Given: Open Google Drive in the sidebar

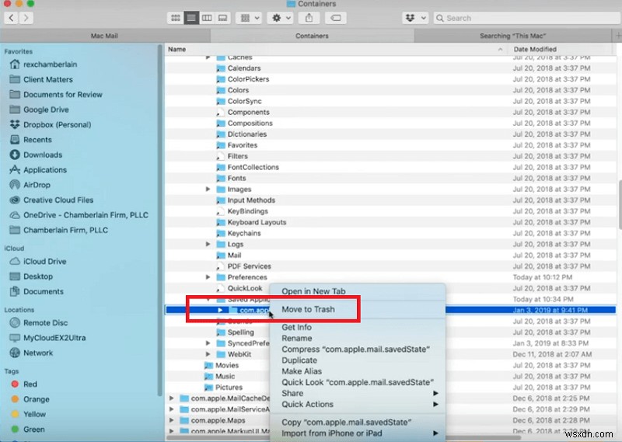Looking at the screenshot, I should [46, 110].
